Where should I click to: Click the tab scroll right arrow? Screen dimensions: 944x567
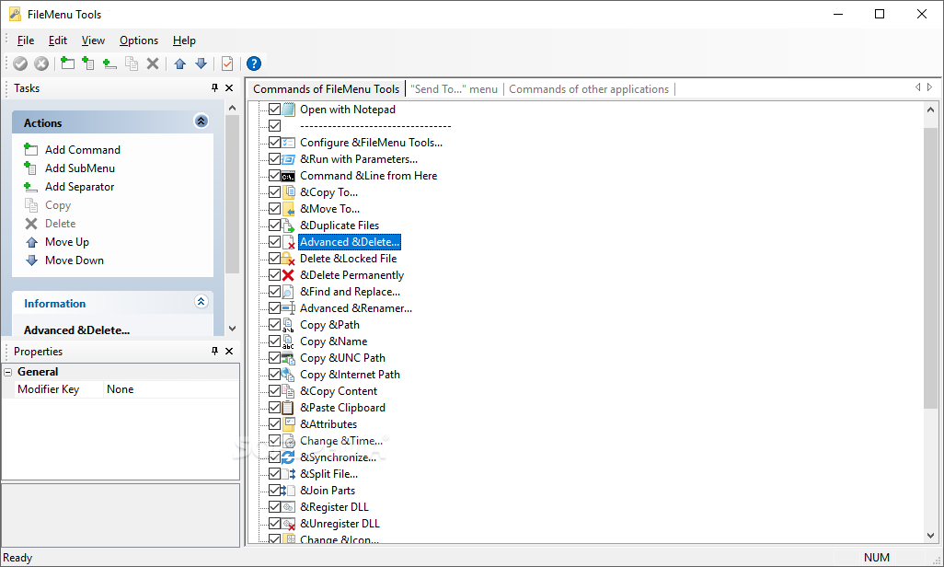930,87
